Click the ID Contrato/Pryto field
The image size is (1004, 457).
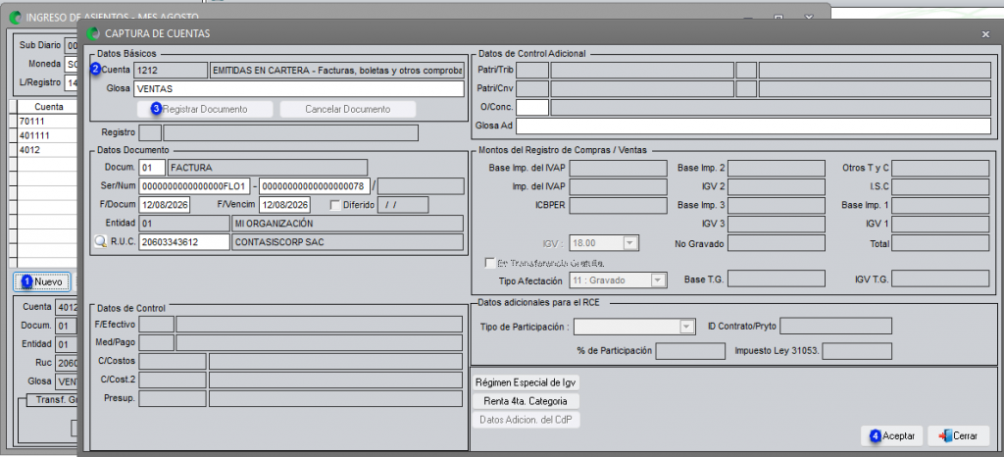coord(835,327)
